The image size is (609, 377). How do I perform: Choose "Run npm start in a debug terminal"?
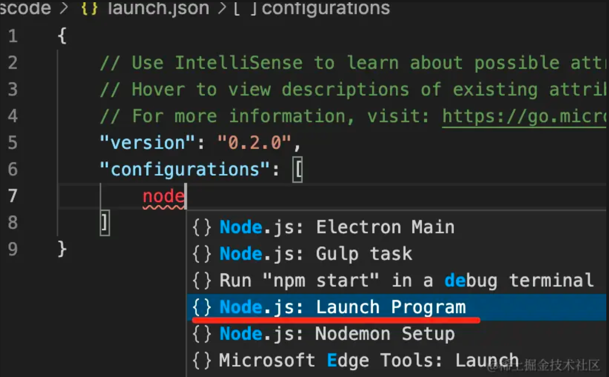(x=406, y=280)
